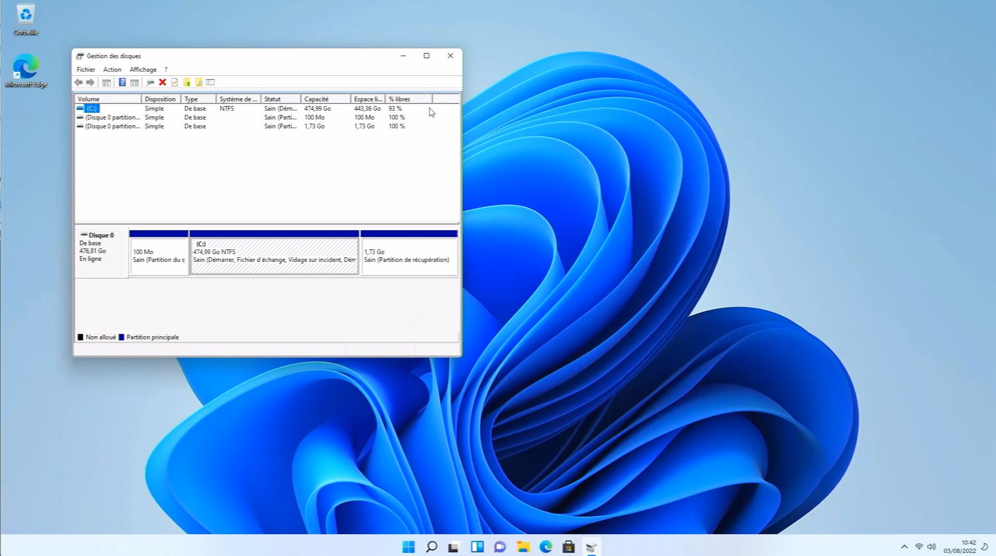Image resolution: width=996 pixels, height=556 pixels.
Task: Open the Windows Start menu
Action: click(409, 547)
